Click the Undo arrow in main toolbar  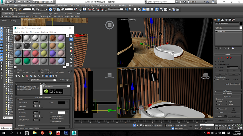3,9
